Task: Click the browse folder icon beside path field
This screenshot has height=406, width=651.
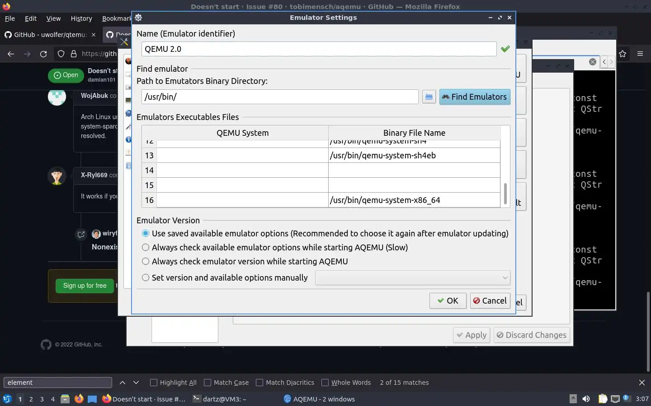Action: click(429, 97)
